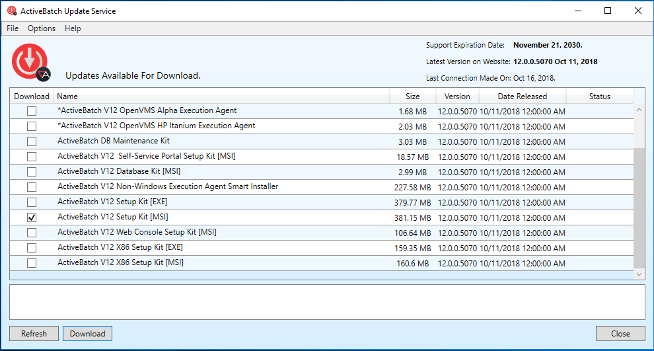Screen dimensions: 654x351
Task: Click the Status column header
Action: [x=599, y=97]
